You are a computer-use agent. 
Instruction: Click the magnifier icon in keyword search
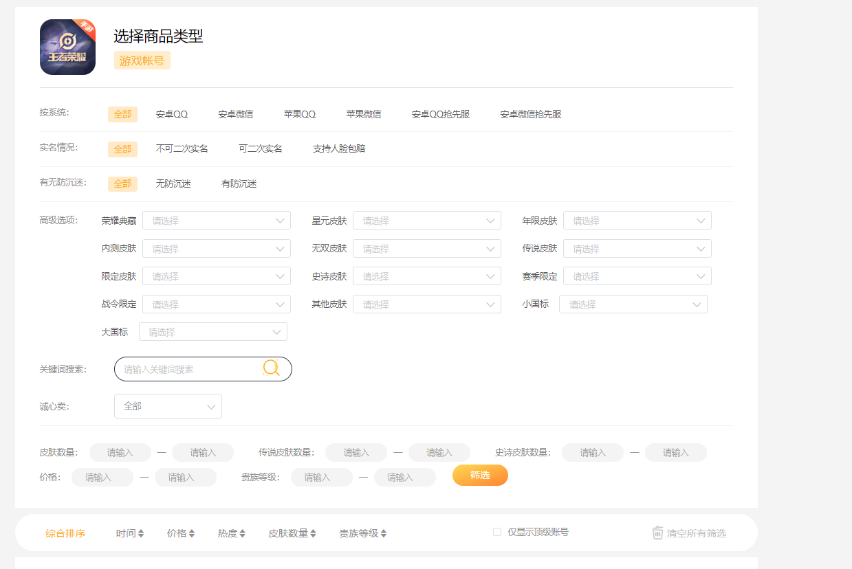coord(271,368)
